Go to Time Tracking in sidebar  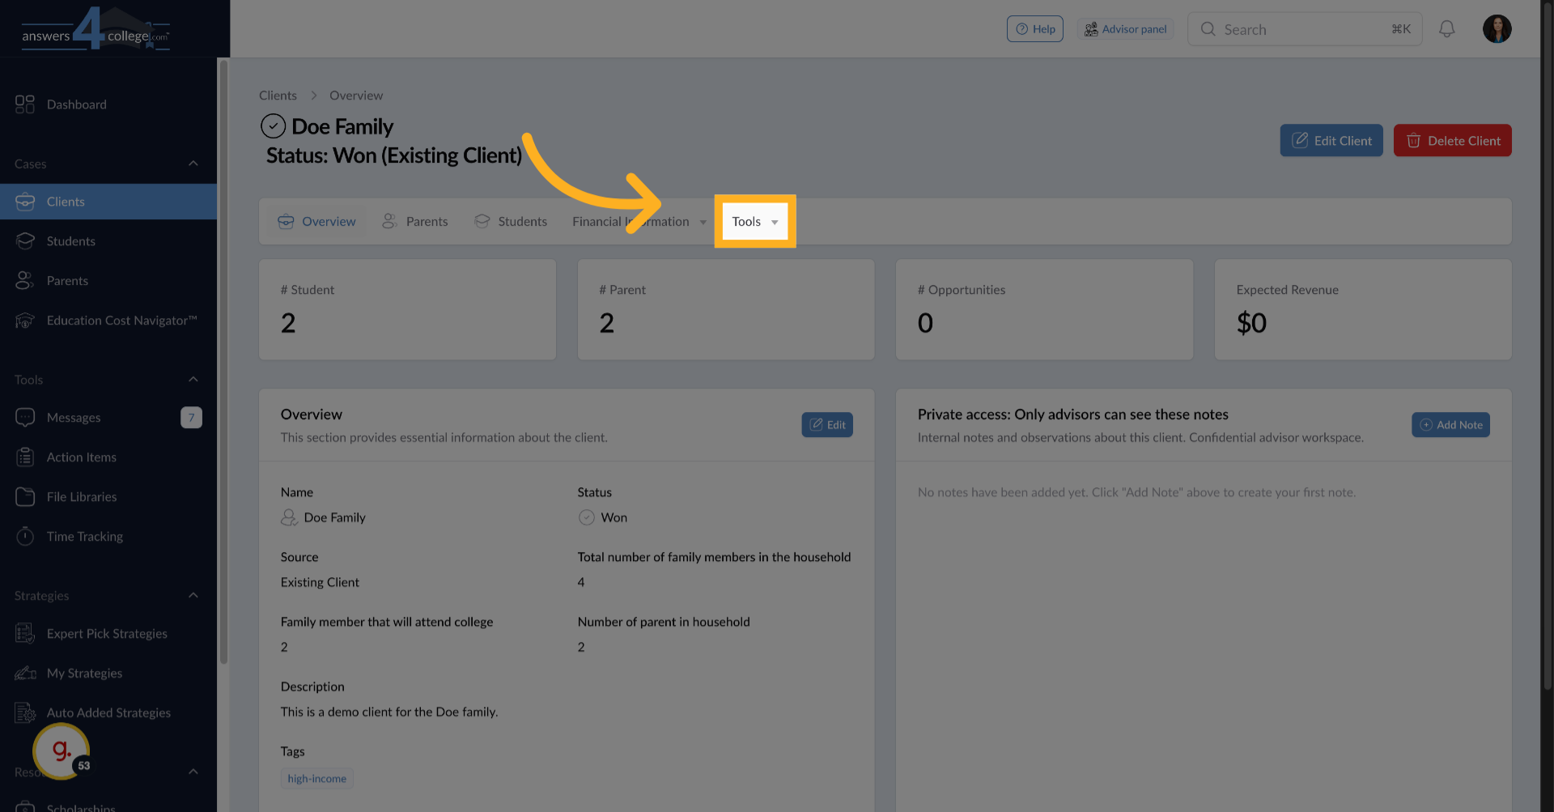coord(84,537)
